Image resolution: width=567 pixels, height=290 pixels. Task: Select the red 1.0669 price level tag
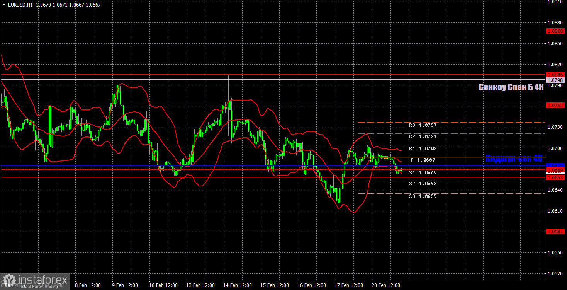pyautogui.click(x=555, y=170)
